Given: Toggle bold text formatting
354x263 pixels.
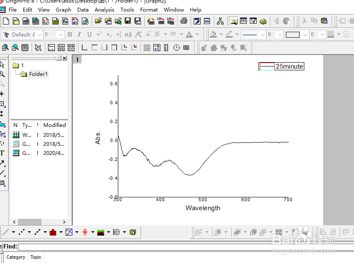Looking at the screenshot, I should tap(70, 35).
